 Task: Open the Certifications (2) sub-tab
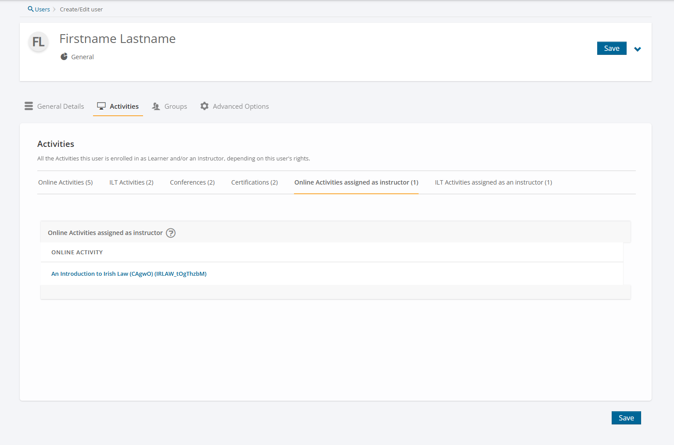pyautogui.click(x=255, y=182)
